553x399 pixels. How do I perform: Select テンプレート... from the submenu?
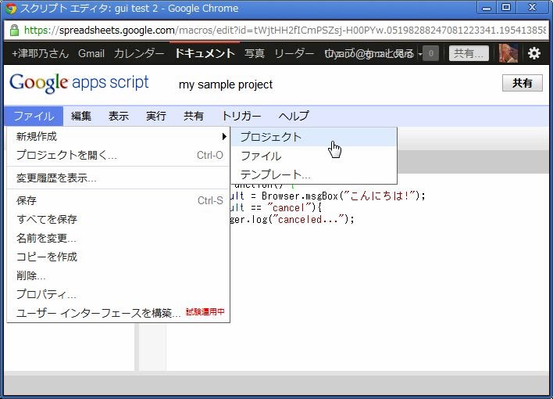[x=276, y=174]
